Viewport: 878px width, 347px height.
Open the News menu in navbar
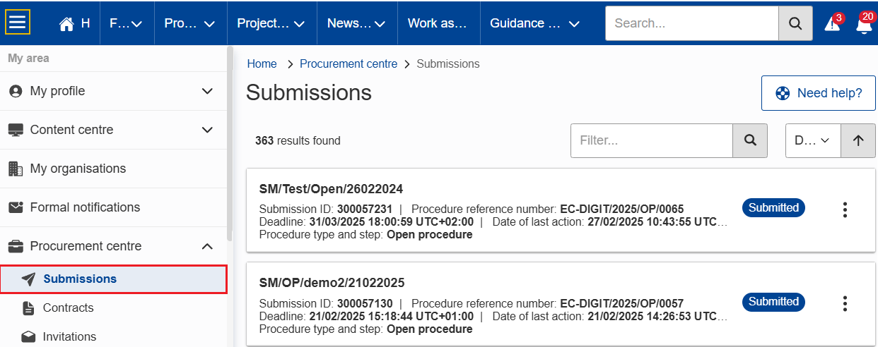click(x=356, y=23)
